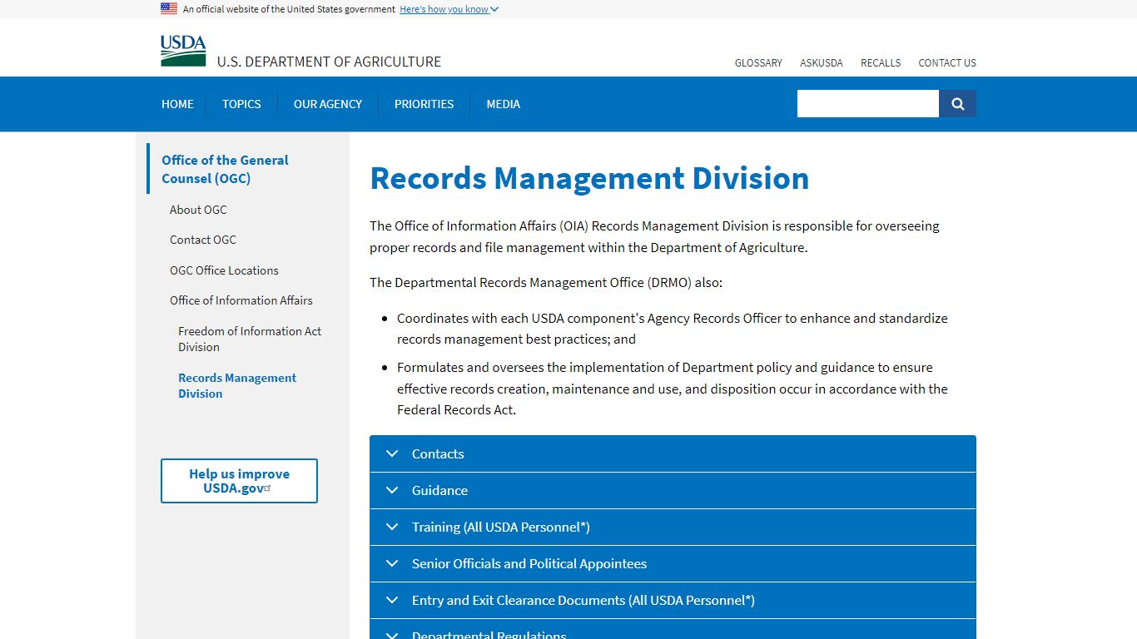Open the CONTACT US link

point(947,63)
